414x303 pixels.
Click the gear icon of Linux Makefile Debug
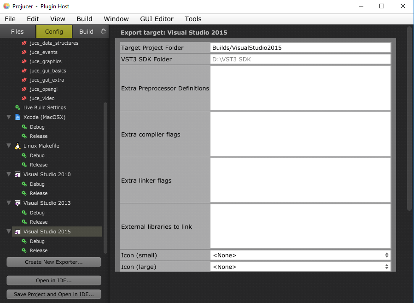tap(24, 155)
